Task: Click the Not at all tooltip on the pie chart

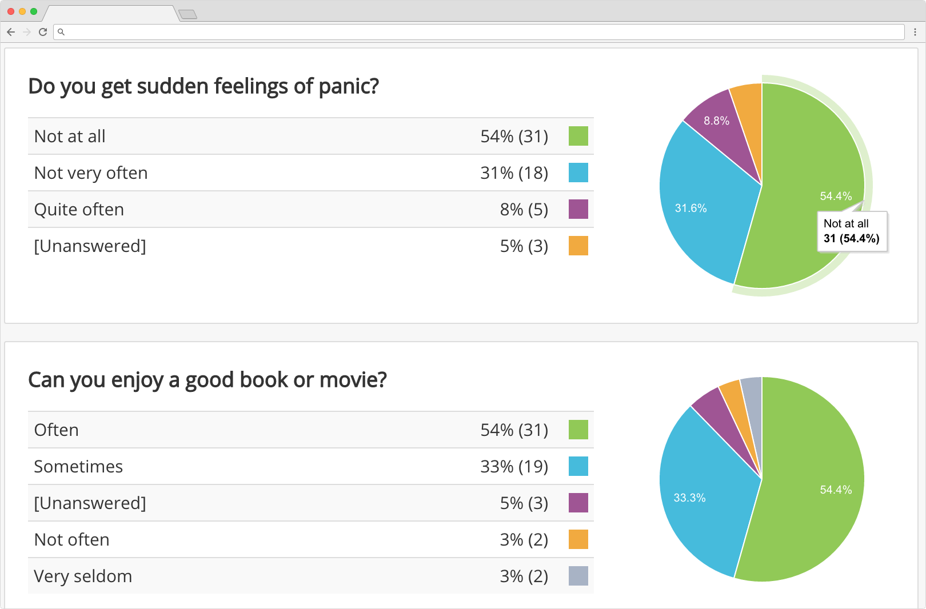Action: click(x=851, y=232)
